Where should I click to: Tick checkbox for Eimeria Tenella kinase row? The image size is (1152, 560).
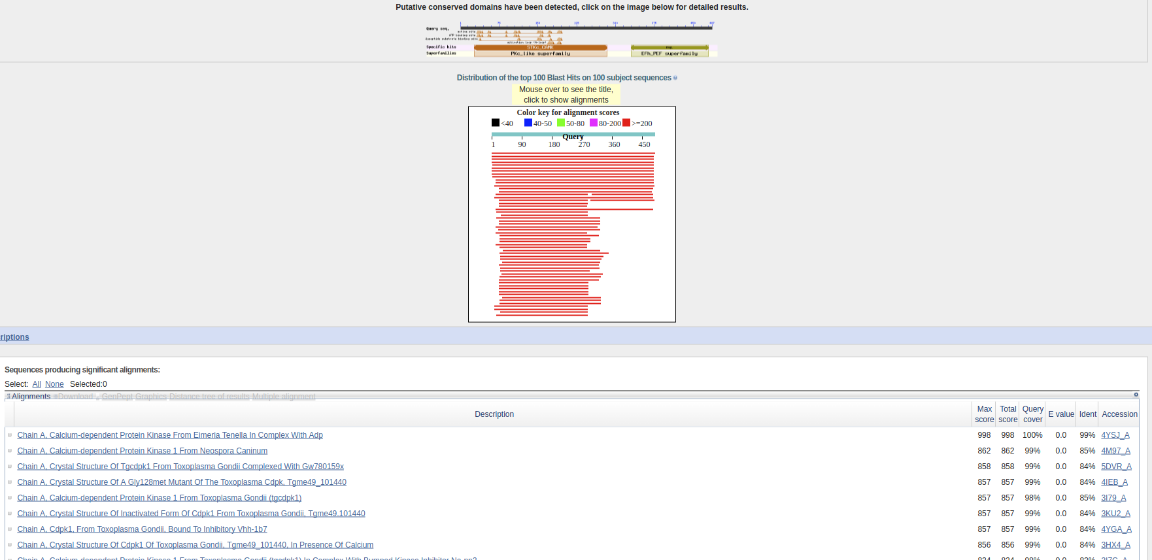tap(10, 435)
